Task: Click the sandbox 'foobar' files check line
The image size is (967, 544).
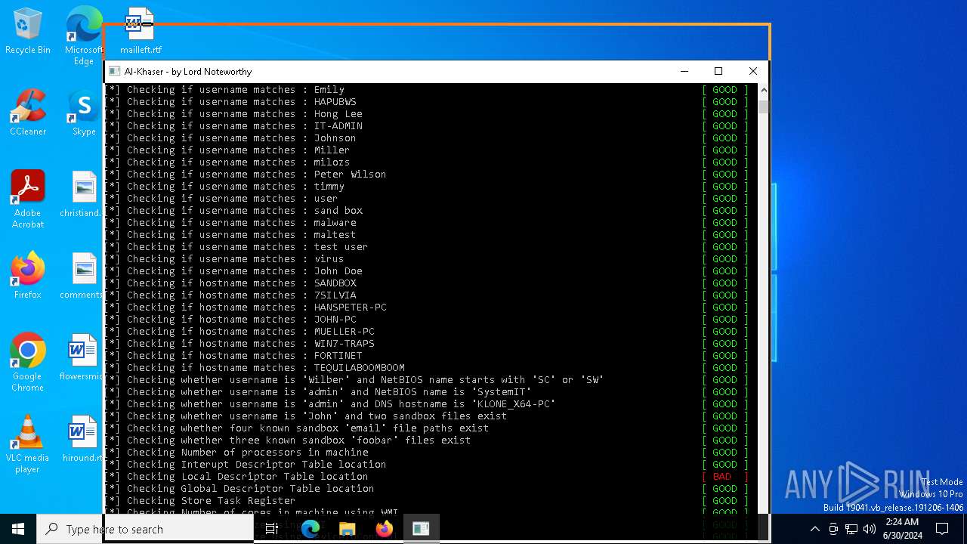Action: pos(288,440)
